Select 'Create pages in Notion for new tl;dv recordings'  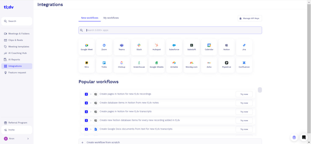[125, 94]
